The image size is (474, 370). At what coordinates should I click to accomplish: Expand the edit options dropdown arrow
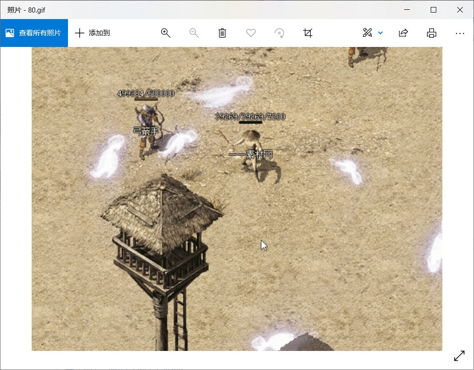click(380, 33)
